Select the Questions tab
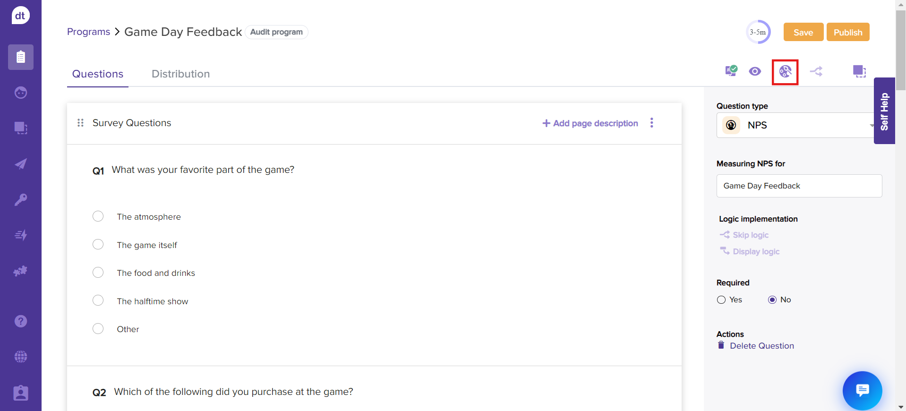Viewport: 906px width, 411px height. pos(98,74)
